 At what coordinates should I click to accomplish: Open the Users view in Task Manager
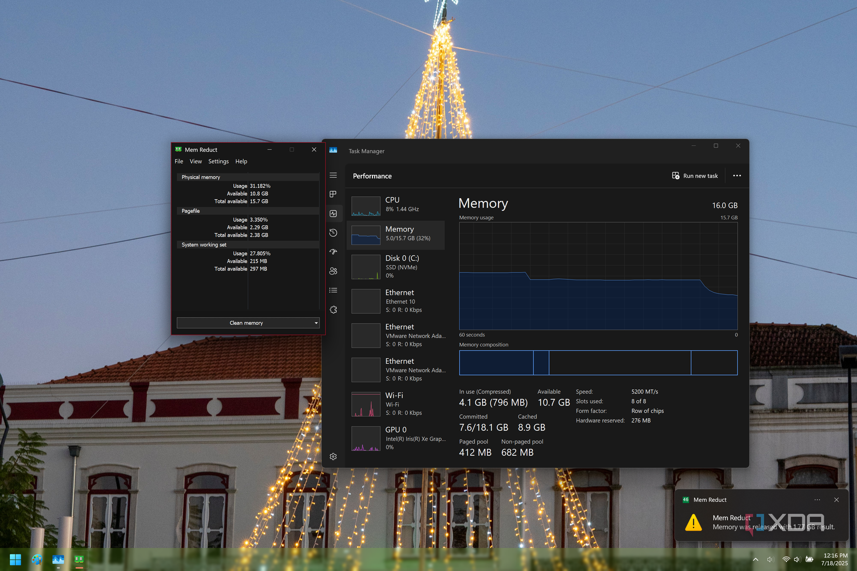(333, 271)
